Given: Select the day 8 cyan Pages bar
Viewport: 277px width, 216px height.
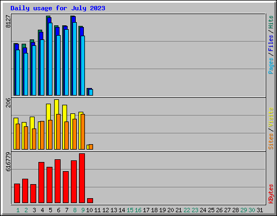Looking at the screenshot, I should pos(75,59).
